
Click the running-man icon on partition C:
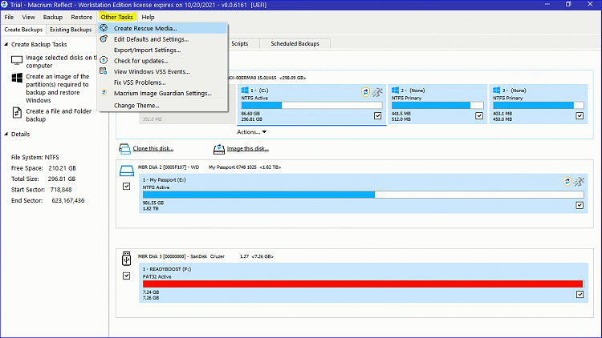coord(377,92)
